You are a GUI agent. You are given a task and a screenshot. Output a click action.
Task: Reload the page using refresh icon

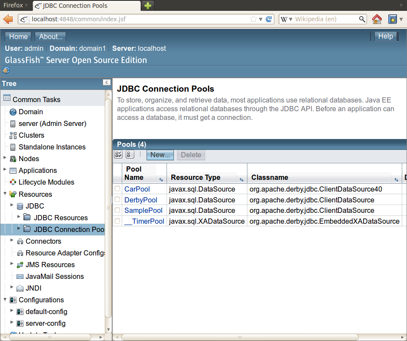269,19
